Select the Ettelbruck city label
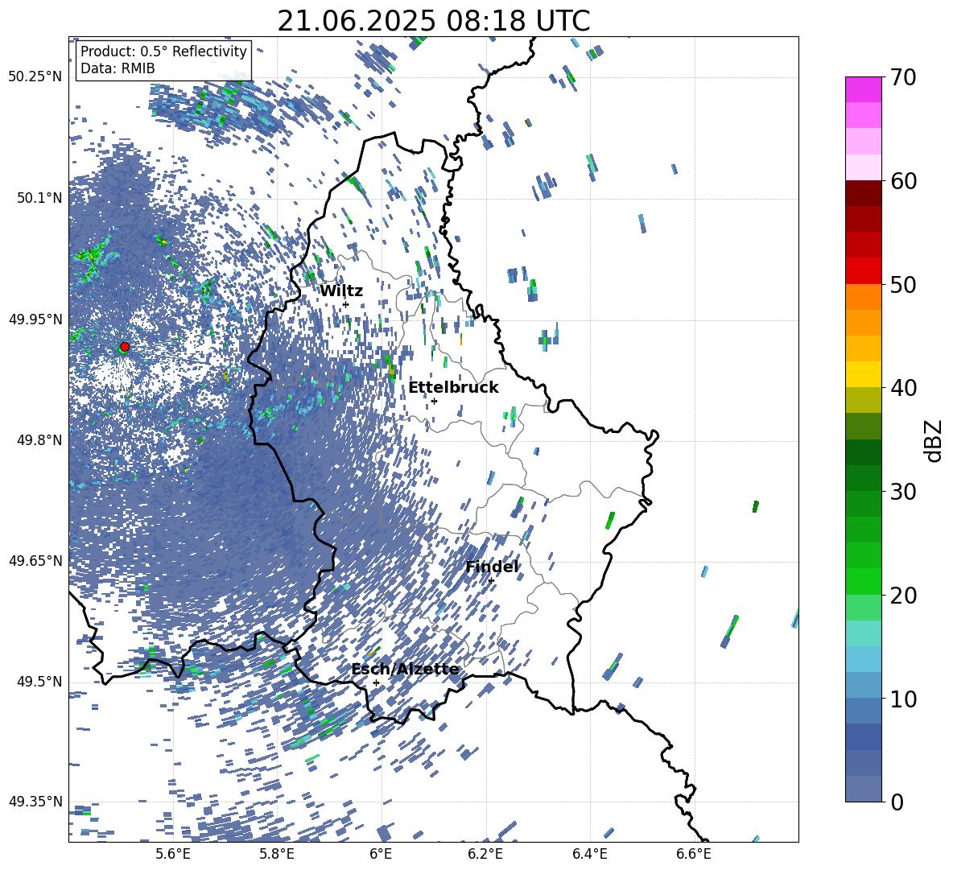 [453, 388]
